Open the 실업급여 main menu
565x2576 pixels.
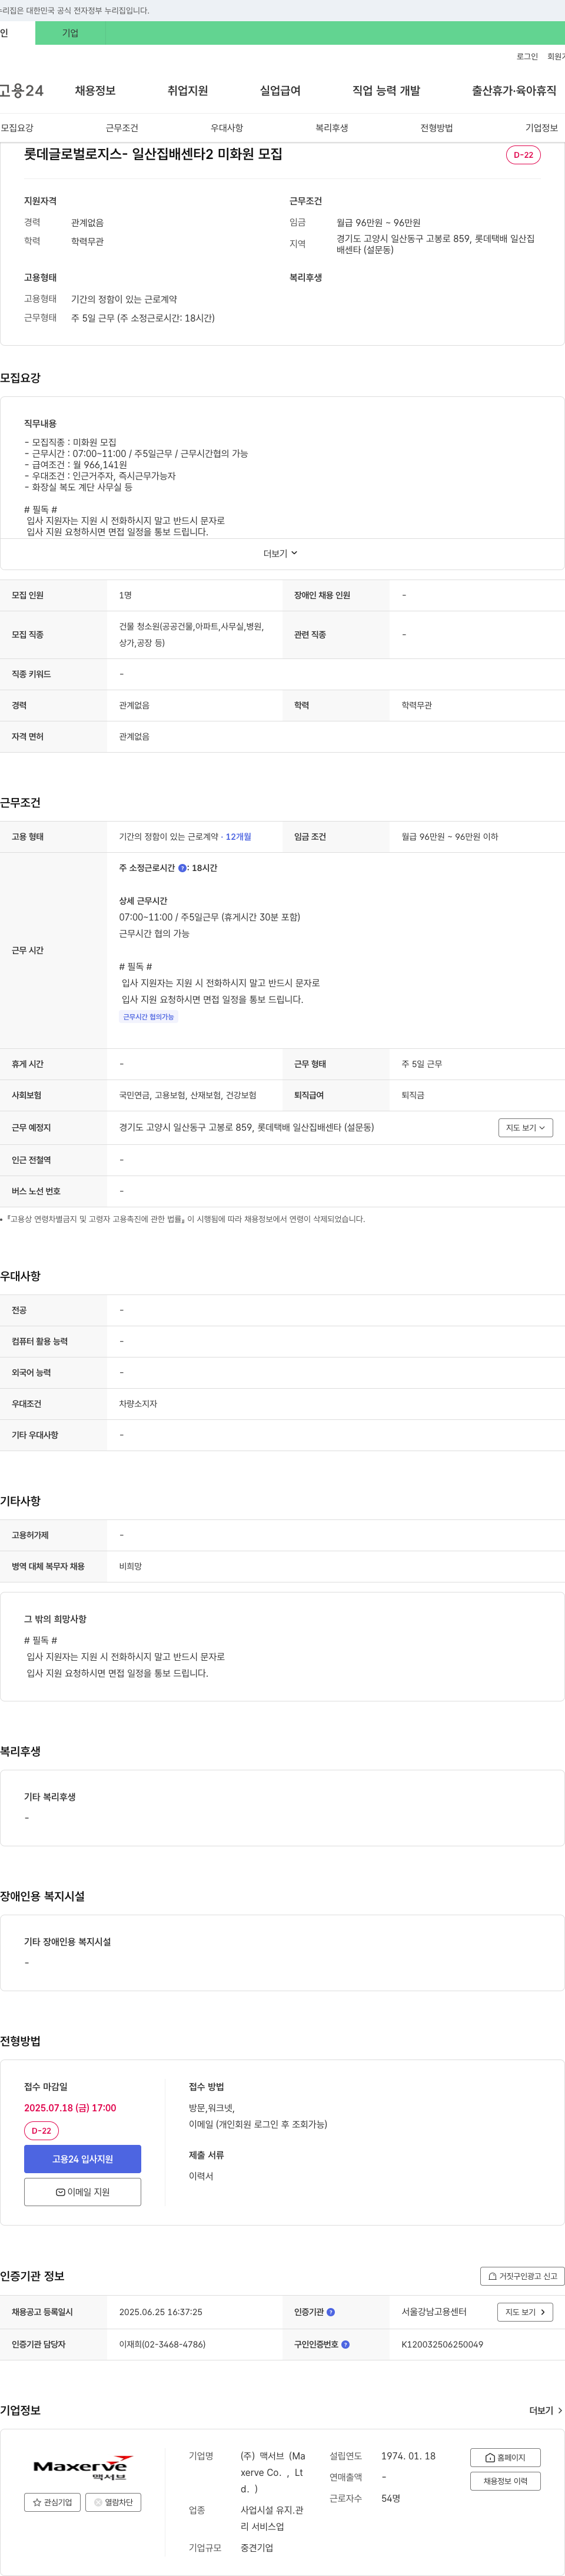[280, 91]
